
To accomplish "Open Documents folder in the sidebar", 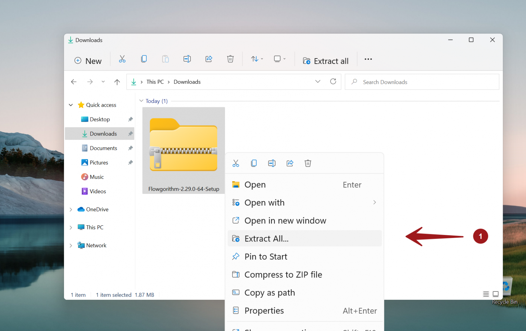I will (x=103, y=148).
